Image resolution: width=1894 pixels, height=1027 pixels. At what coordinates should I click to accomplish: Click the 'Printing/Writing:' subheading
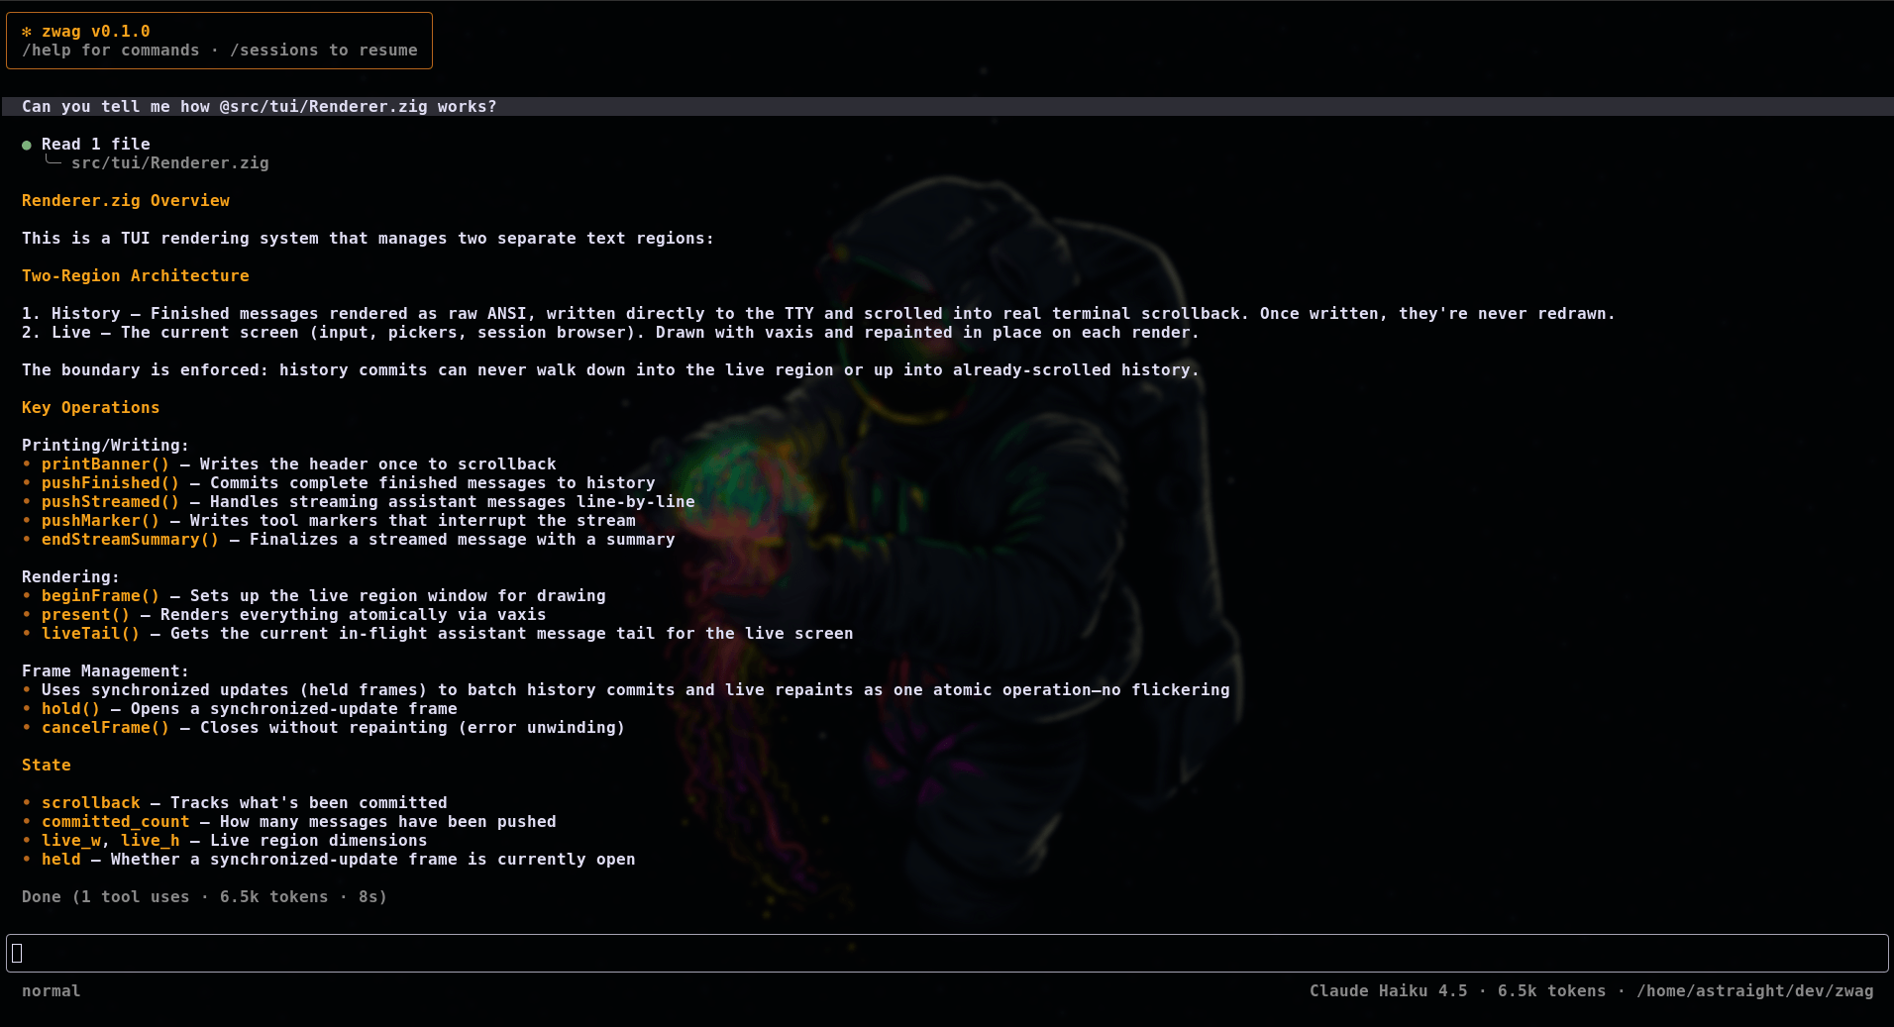[105, 446]
